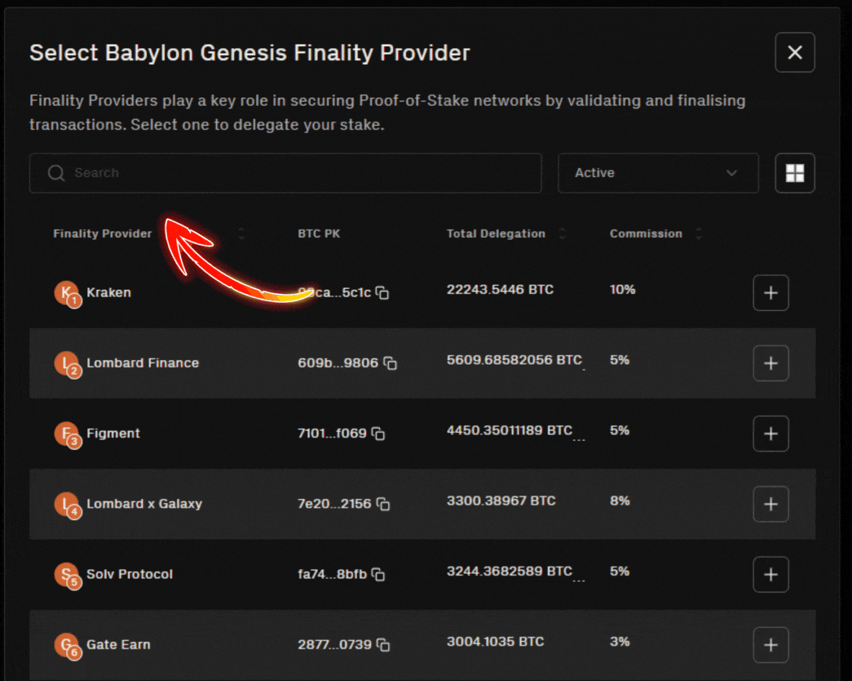Delegate to Gate Earn via plus button

click(x=770, y=644)
